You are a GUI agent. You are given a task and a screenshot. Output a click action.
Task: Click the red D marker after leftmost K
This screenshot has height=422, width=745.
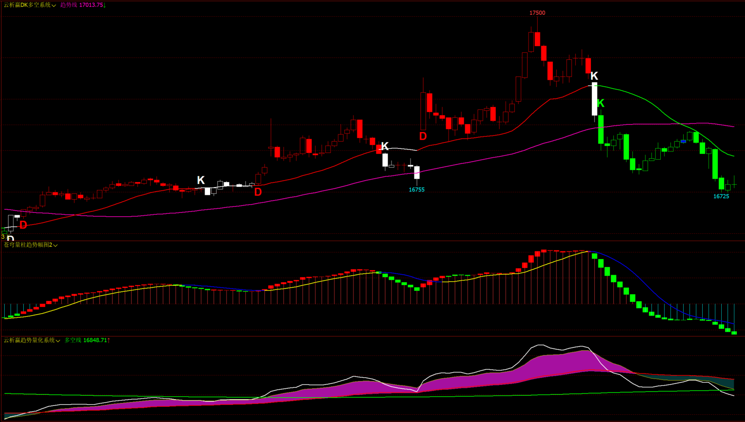coord(258,192)
